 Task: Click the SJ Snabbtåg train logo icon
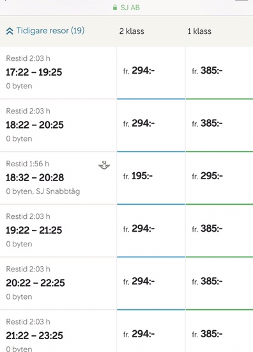104,165
